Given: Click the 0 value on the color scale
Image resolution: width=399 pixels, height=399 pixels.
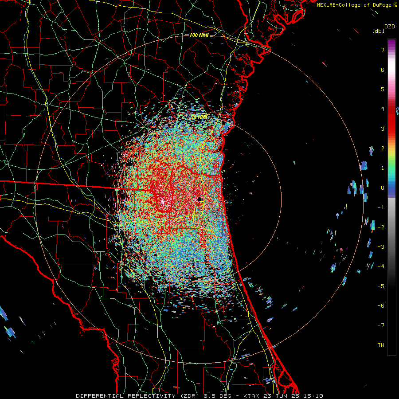Looking at the screenshot, I should 383,188.
